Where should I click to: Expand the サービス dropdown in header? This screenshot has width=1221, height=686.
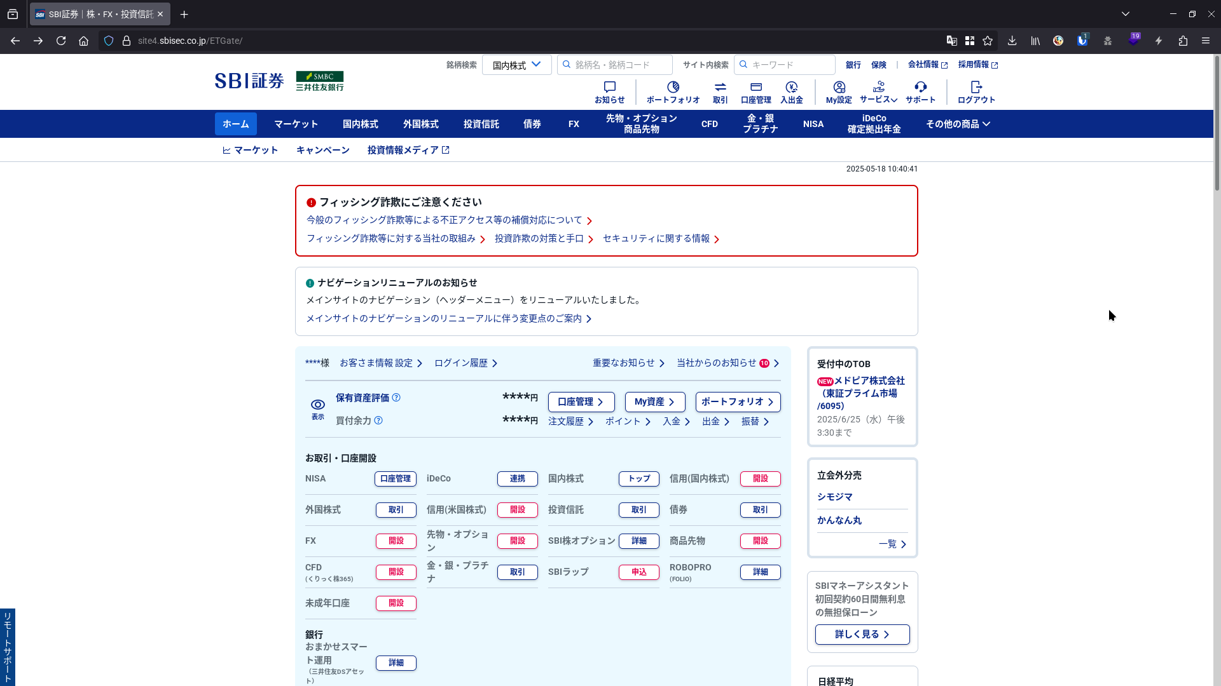pos(878,92)
